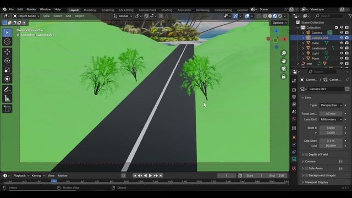This screenshot has height=198, width=352.
Task: Expand the Landscape tree item
Action: [x=303, y=48]
